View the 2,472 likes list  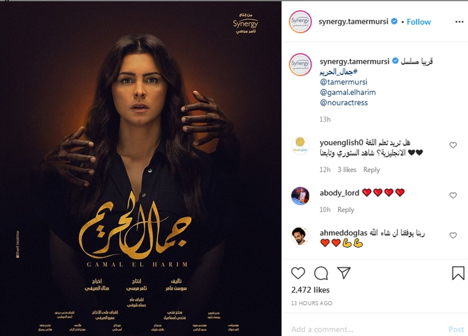point(310,290)
